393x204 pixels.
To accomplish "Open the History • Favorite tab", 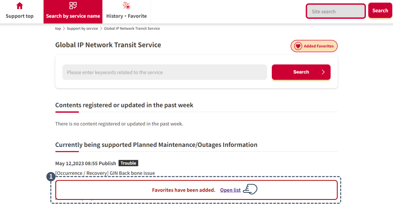I will (x=126, y=12).
